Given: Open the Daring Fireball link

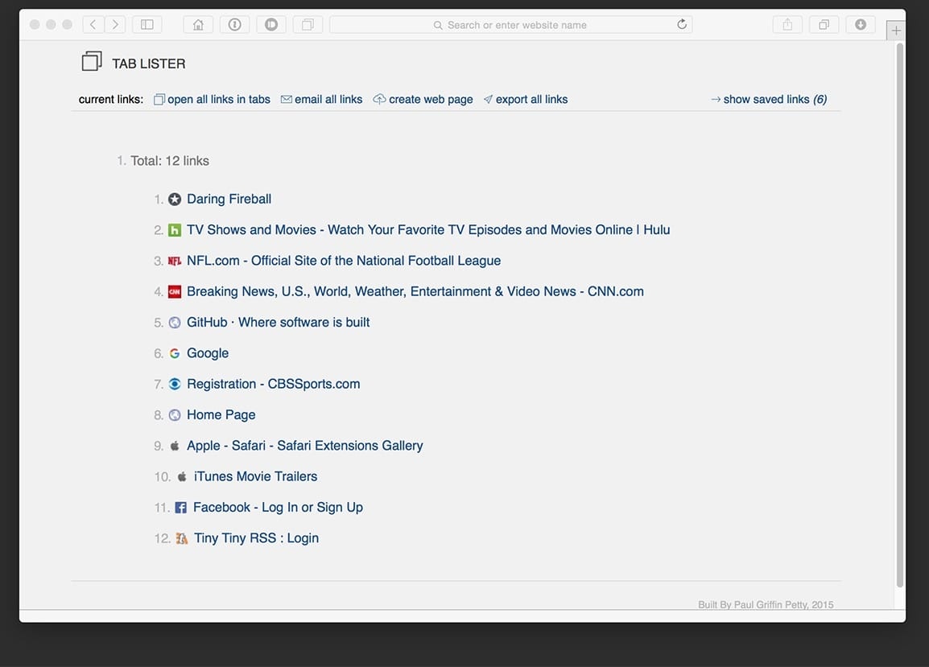Looking at the screenshot, I should point(229,199).
